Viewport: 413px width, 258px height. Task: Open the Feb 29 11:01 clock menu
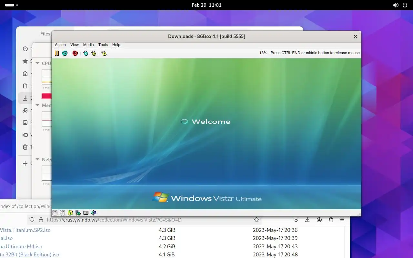tap(206, 5)
